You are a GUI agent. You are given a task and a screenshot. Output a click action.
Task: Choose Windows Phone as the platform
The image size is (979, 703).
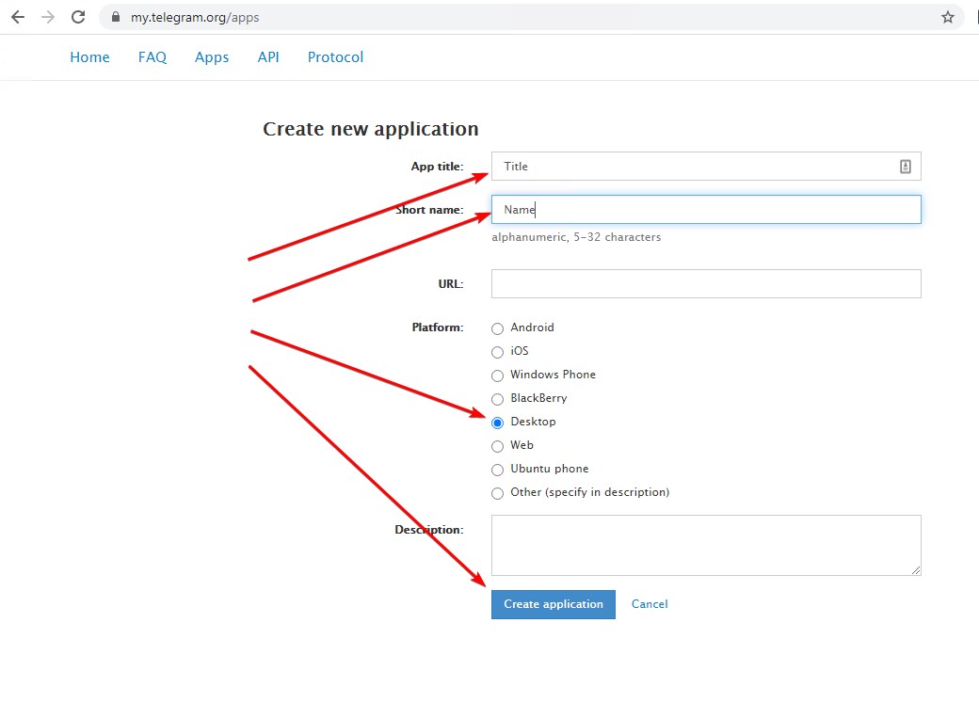[497, 375]
